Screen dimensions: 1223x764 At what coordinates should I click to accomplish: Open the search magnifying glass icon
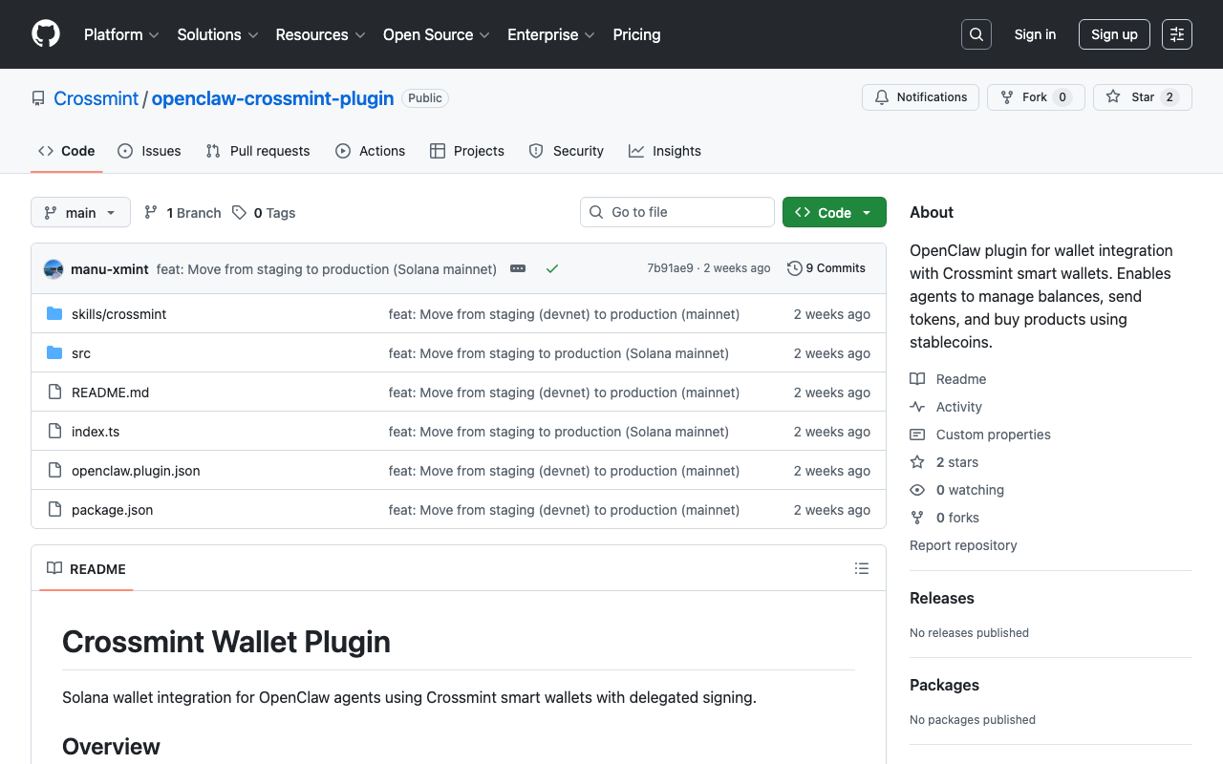tap(976, 33)
